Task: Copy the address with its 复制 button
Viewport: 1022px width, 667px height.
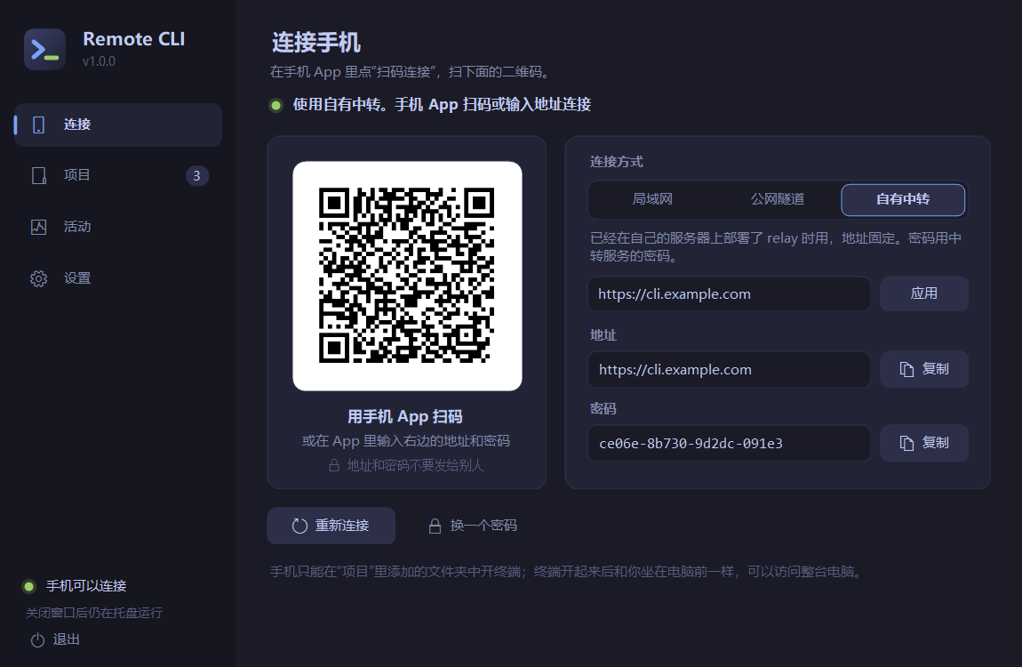Action: click(923, 369)
